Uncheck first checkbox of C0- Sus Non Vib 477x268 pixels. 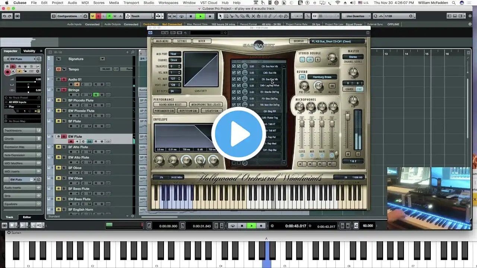click(x=234, y=66)
